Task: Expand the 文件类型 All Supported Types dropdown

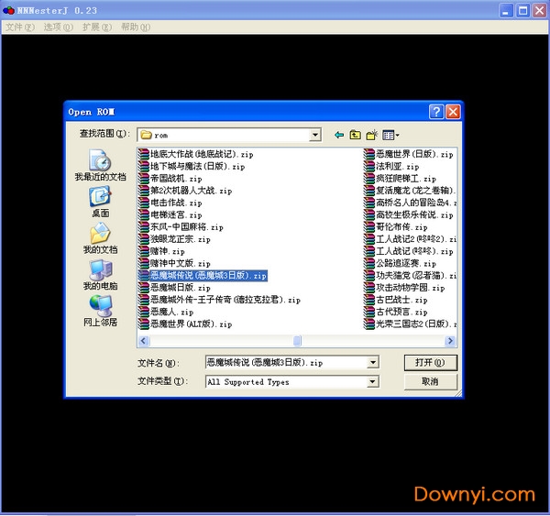Action: (x=373, y=381)
